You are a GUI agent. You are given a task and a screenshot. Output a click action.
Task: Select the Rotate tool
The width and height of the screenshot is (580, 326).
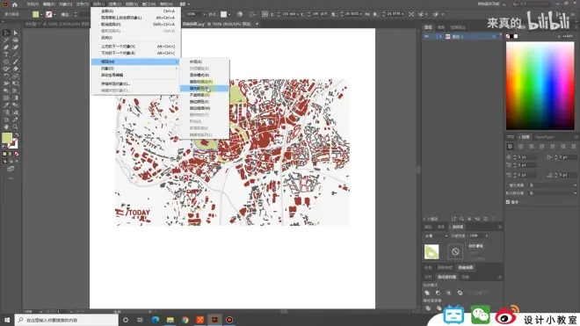click(x=6, y=76)
